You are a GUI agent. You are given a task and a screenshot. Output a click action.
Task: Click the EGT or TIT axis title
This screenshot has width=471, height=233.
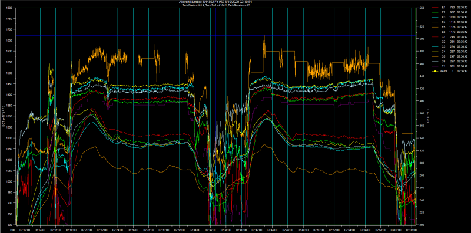click(x=3, y=116)
